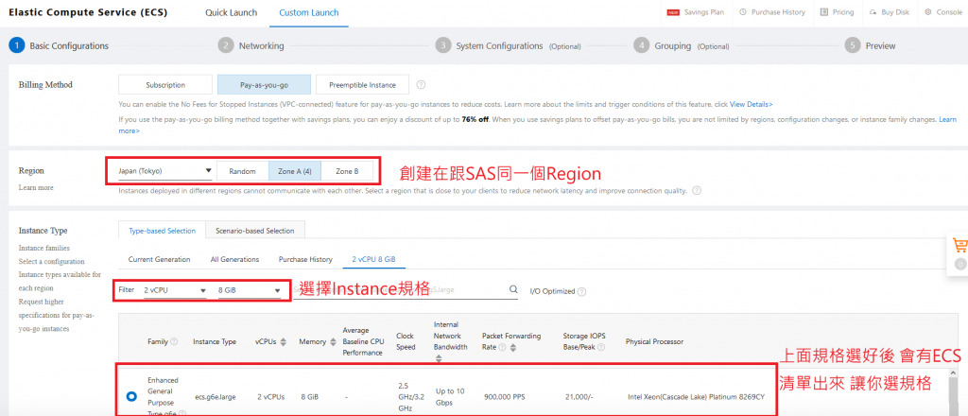Image resolution: width=968 pixels, height=416 pixels.
Task: Go to Grouping step 4
Action: coord(681,45)
